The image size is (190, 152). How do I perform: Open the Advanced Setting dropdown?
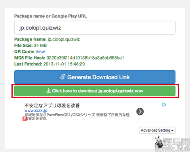click(157, 131)
